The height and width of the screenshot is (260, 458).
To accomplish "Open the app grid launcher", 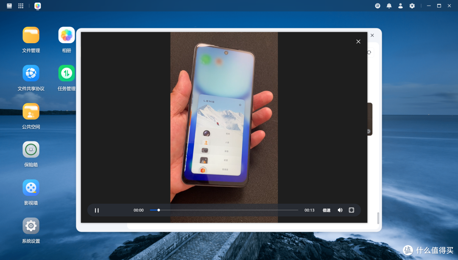I will [x=21, y=6].
